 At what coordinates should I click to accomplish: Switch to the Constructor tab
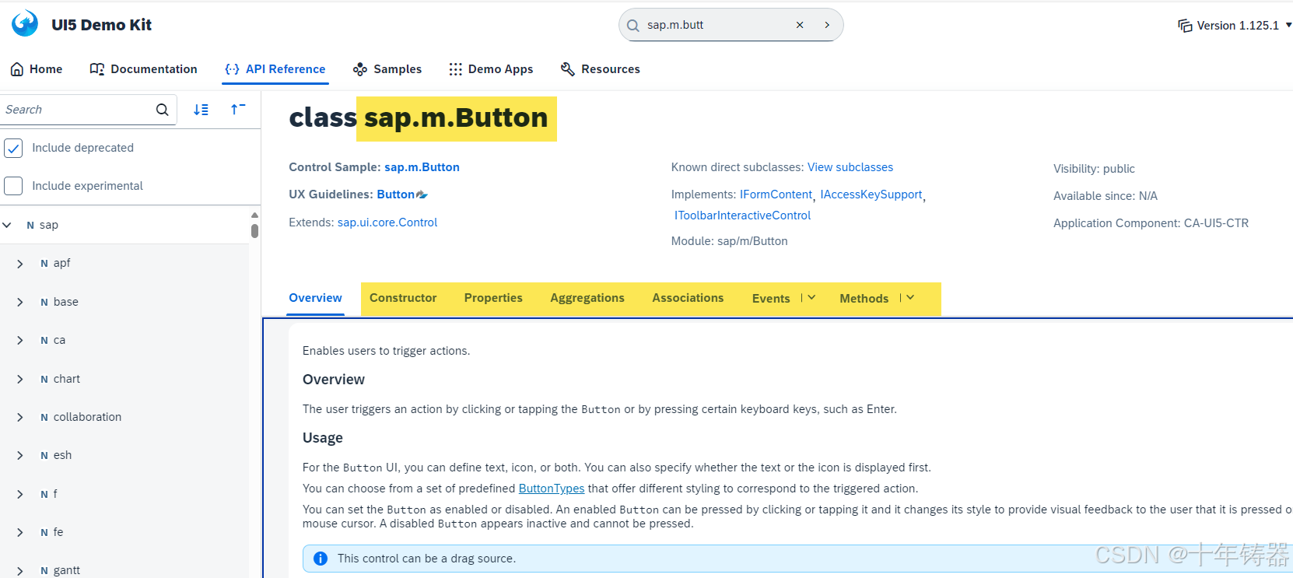click(403, 298)
